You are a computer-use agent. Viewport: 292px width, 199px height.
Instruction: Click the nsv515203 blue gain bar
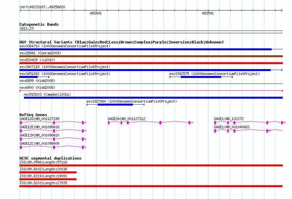[153, 98]
